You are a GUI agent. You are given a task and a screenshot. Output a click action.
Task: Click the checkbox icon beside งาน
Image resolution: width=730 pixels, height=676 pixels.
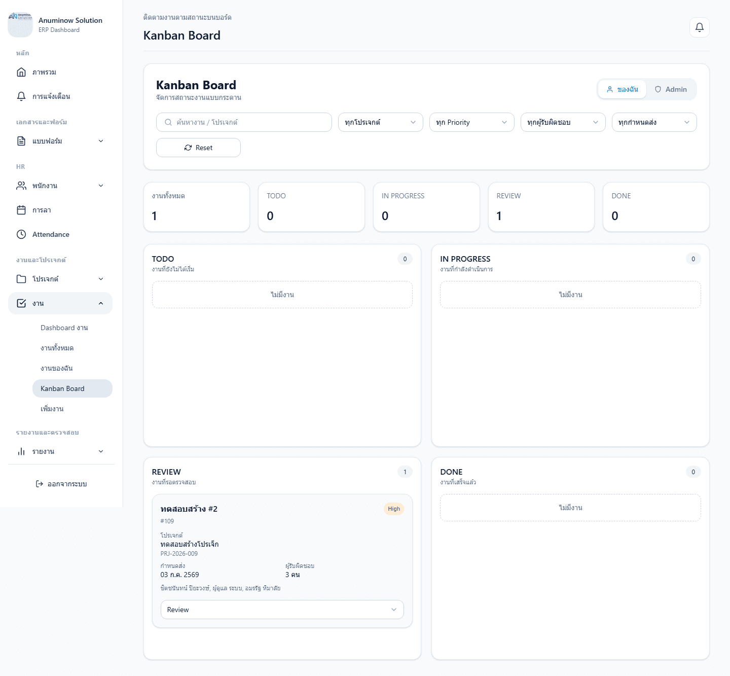[21, 303]
